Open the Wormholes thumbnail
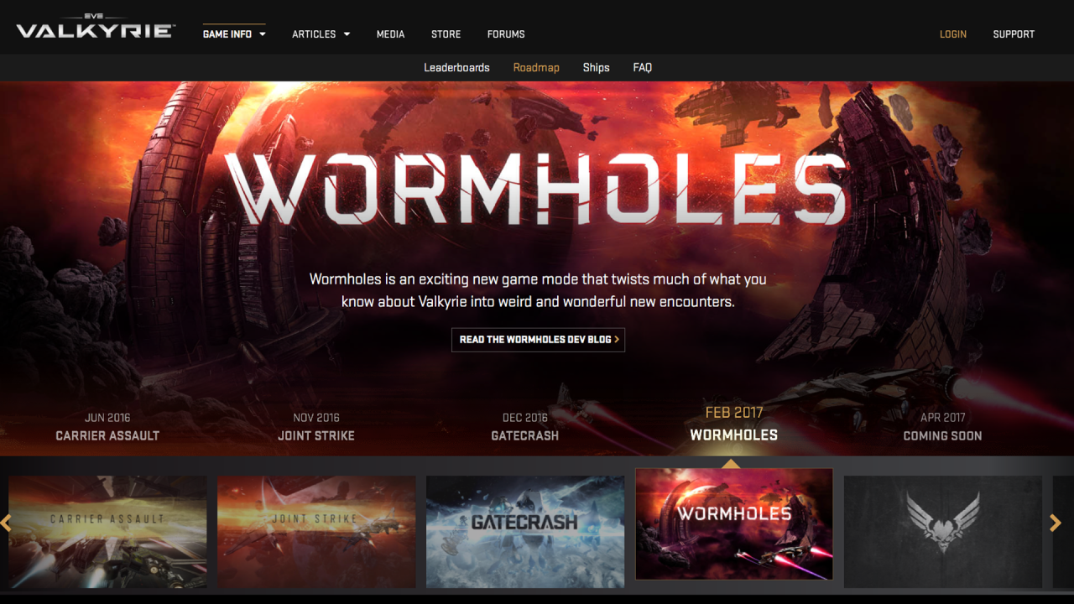The image size is (1074, 604). pyautogui.click(x=734, y=524)
